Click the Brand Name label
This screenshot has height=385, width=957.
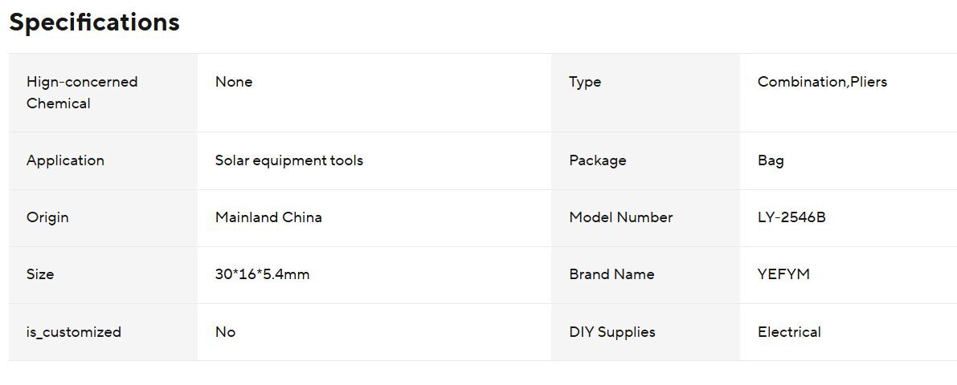pyautogui.click(x=611, y=274)
